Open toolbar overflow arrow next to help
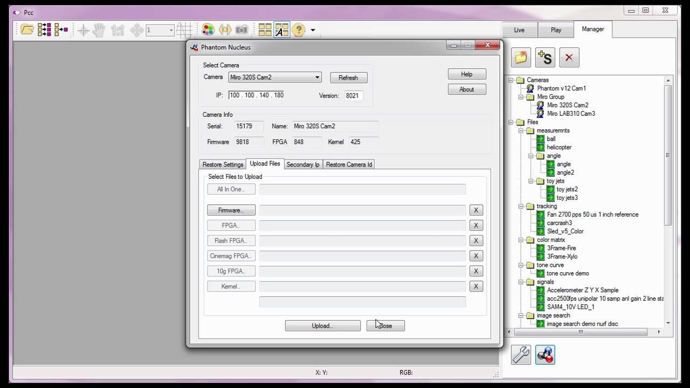The height and width of the screenshot is (388, 690). [313, 30]
